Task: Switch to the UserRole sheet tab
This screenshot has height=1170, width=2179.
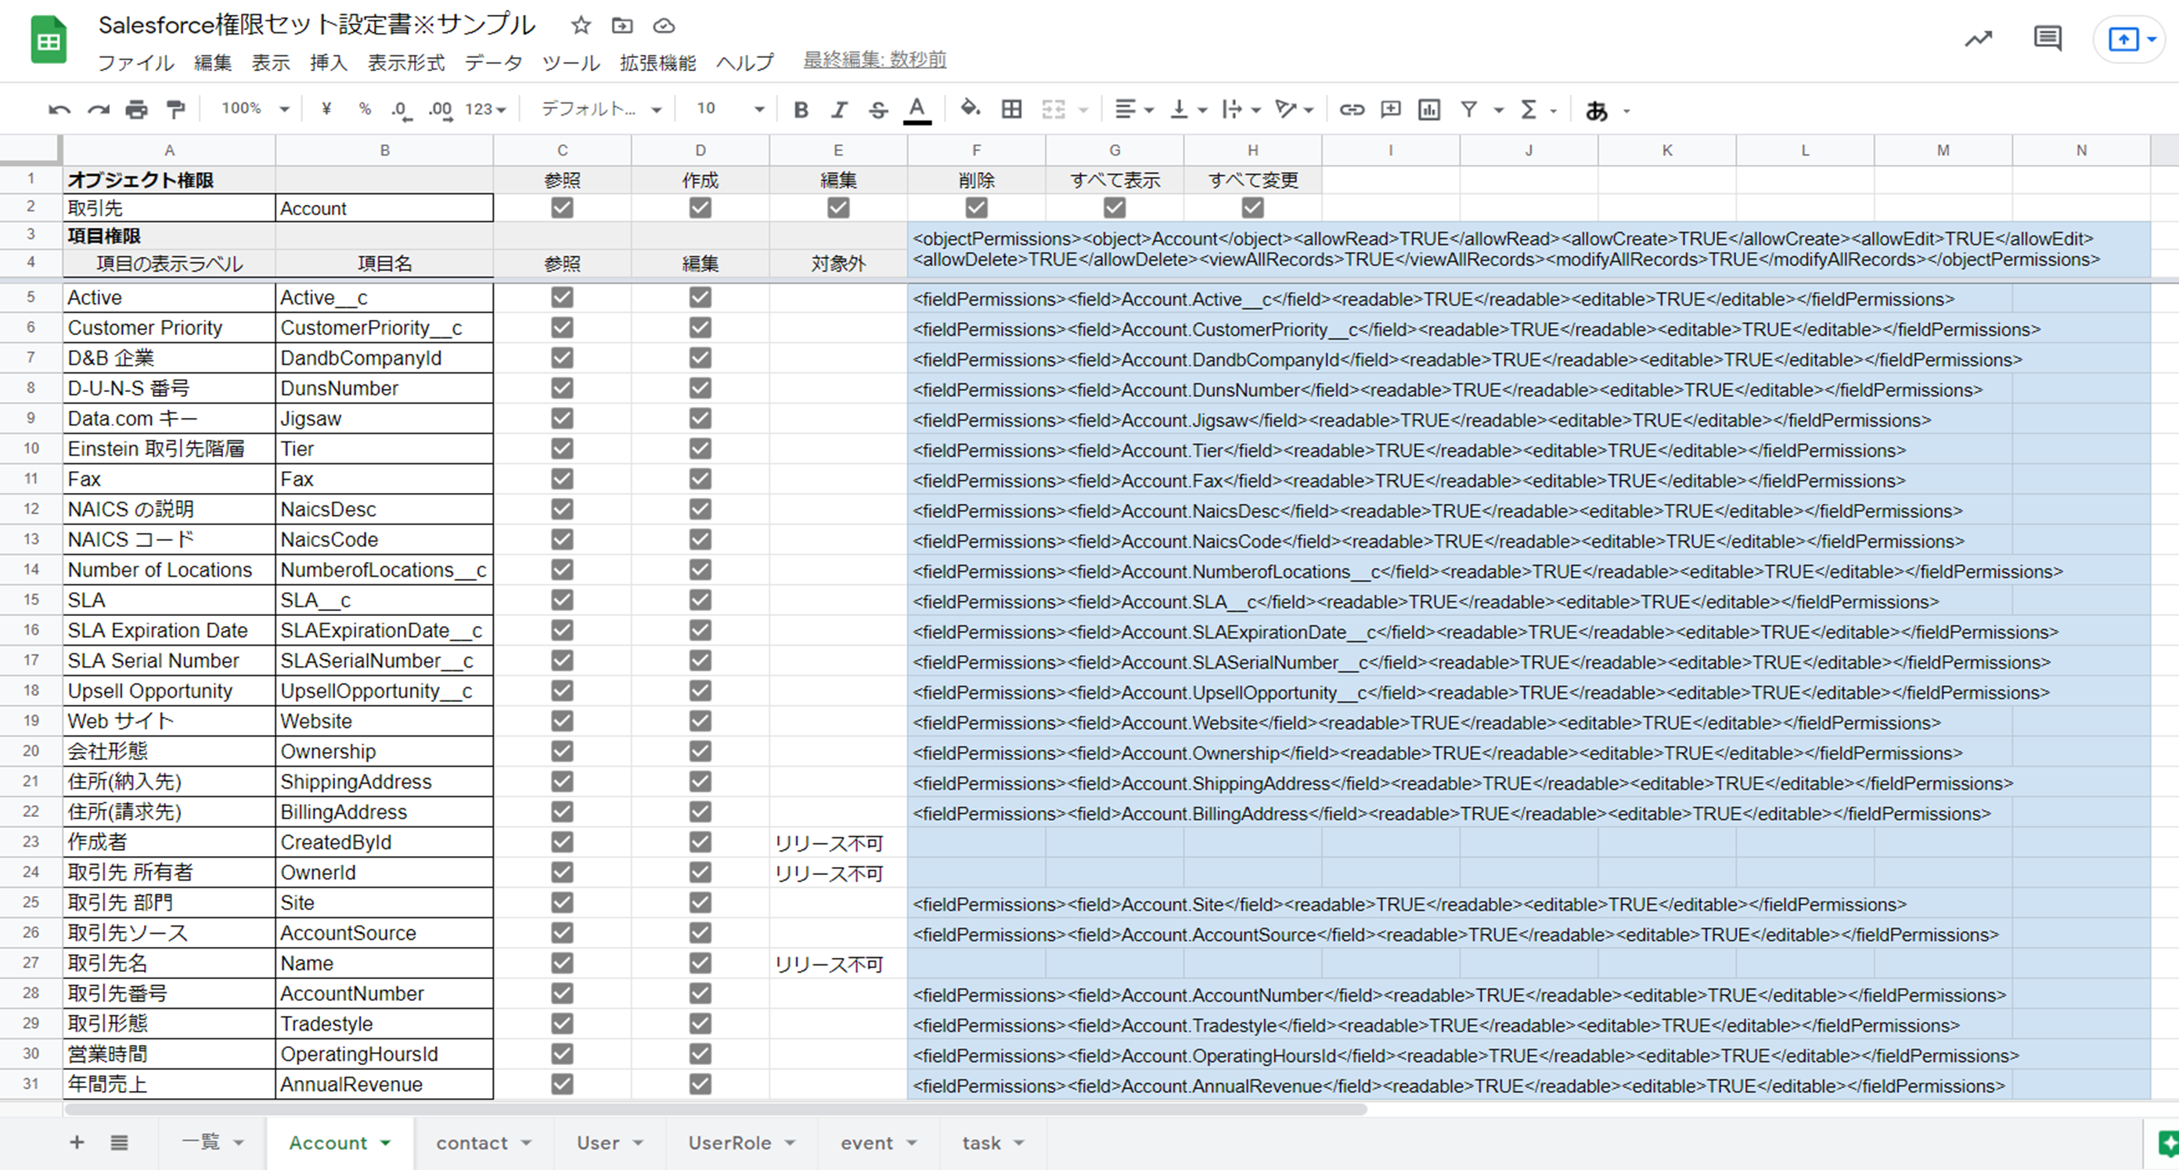Action: click(x=729, y=1143)
